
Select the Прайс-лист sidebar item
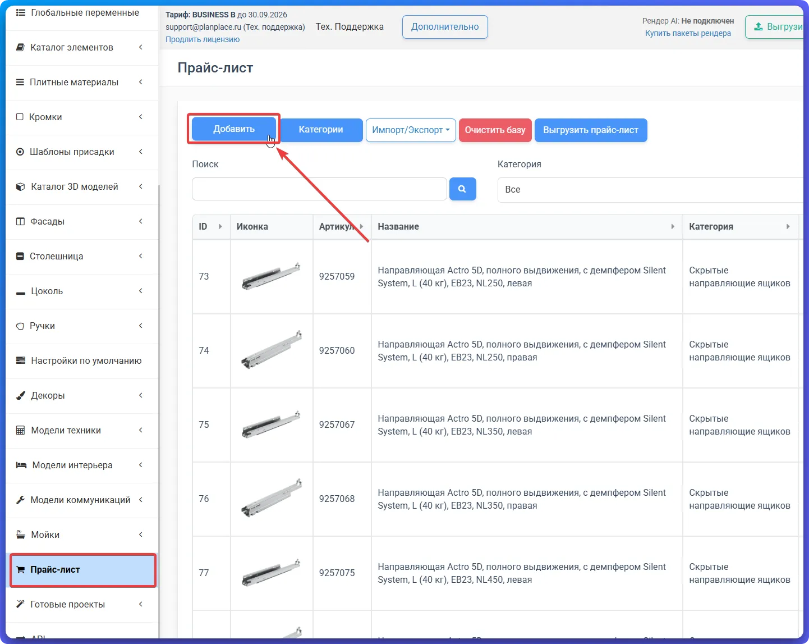tap(83, 570)
